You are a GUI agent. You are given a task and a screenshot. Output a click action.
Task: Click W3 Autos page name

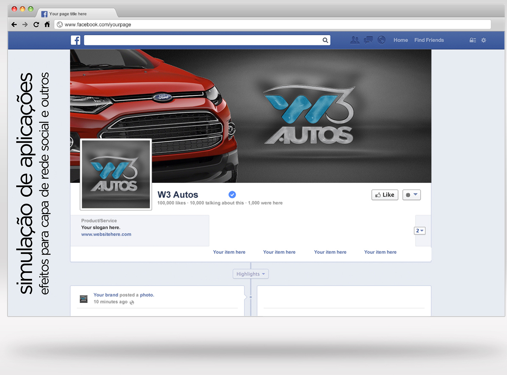tap(178, 195)
